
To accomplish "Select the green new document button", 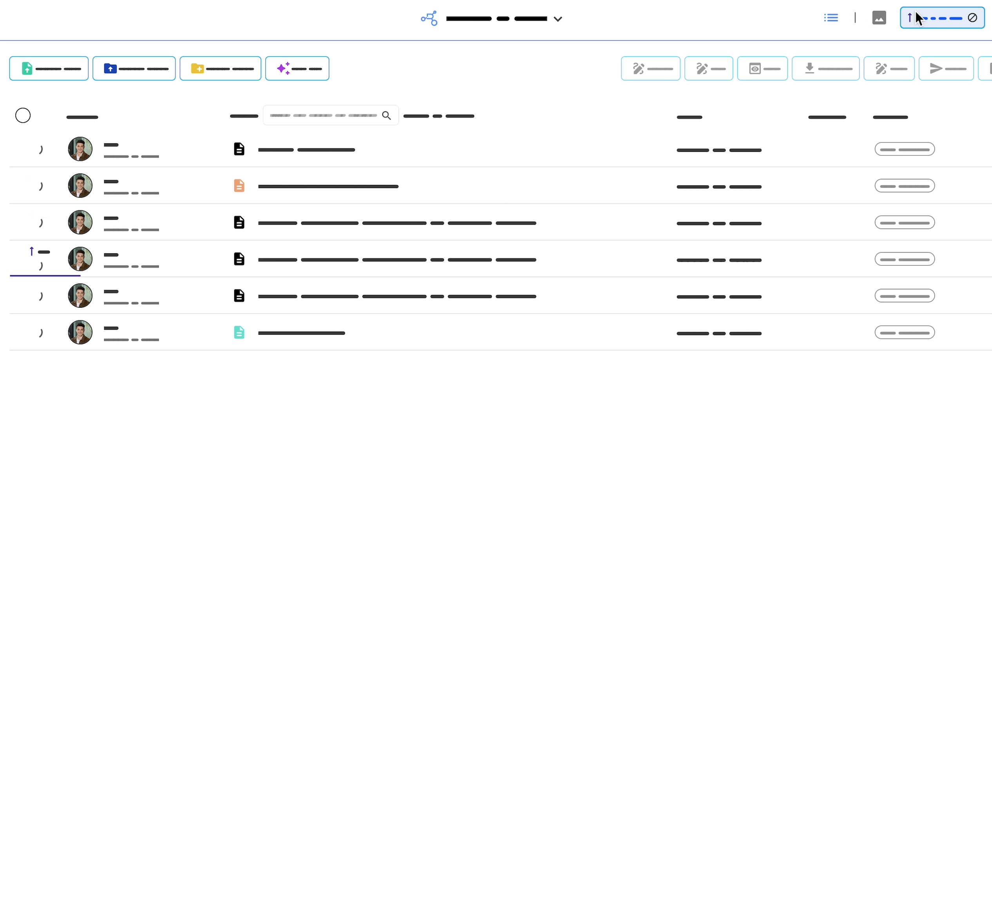I will [x=49, y=69].
